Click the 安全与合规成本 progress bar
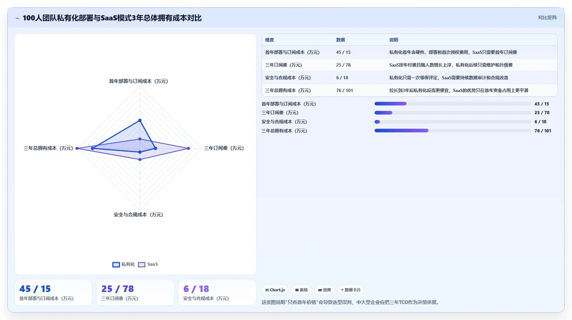The width and height of the screenshot is (572, 320). [453, 122]
